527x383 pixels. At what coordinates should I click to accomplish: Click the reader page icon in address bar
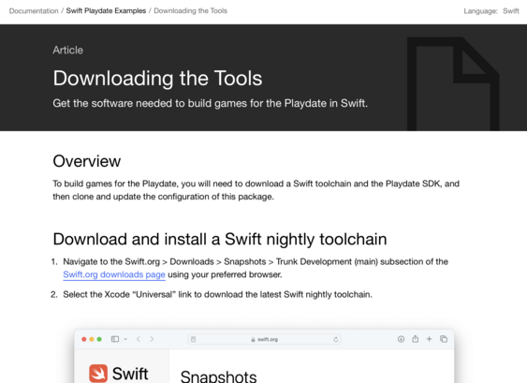click(x=193, y=339)
